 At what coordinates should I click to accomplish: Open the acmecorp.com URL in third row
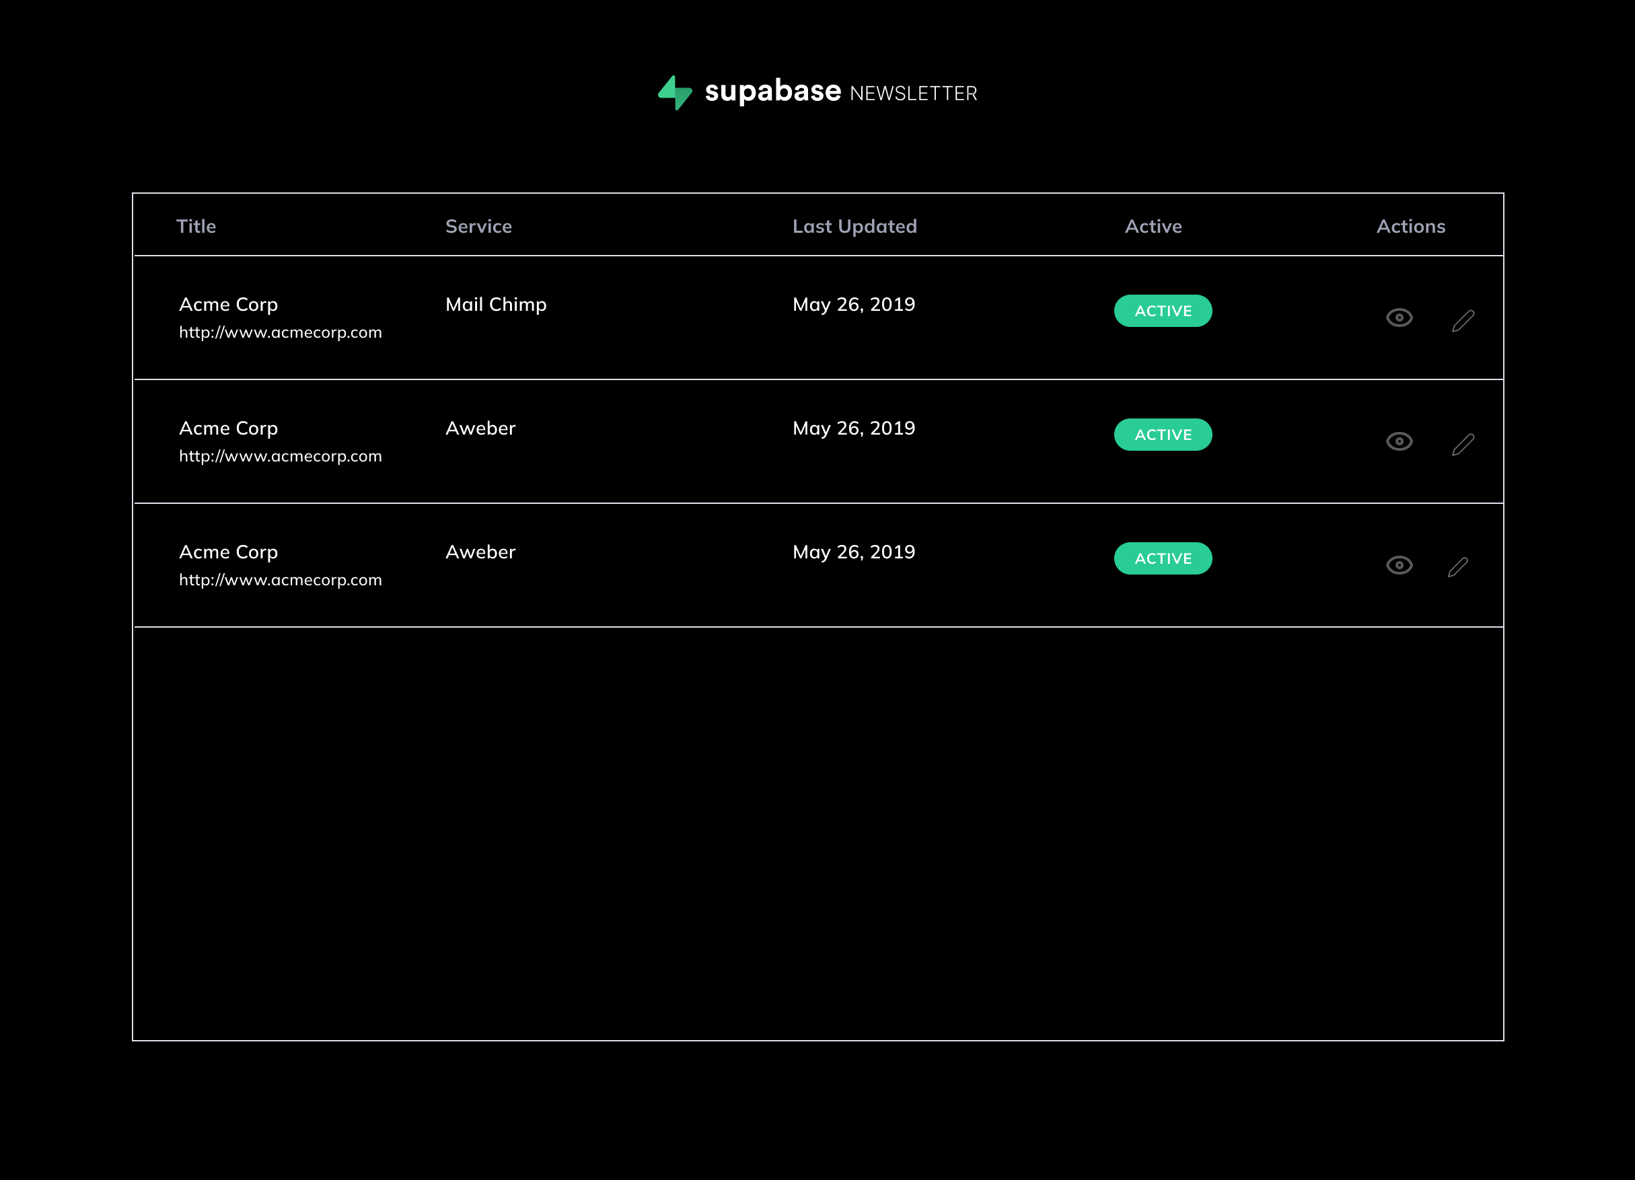click(281, 581)
